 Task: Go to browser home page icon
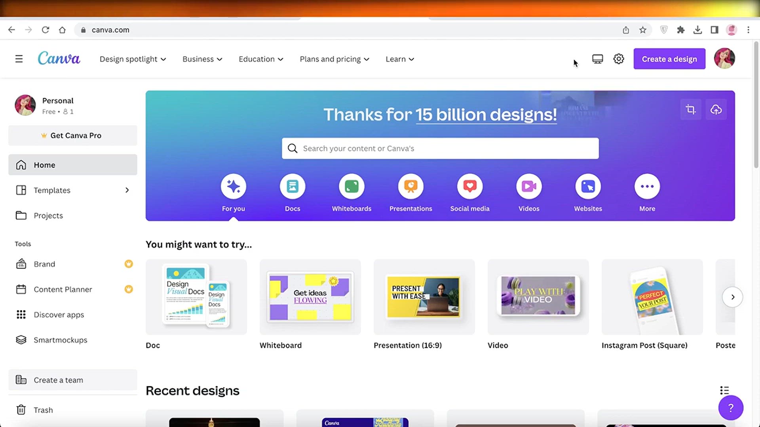[x=62, y=30]
